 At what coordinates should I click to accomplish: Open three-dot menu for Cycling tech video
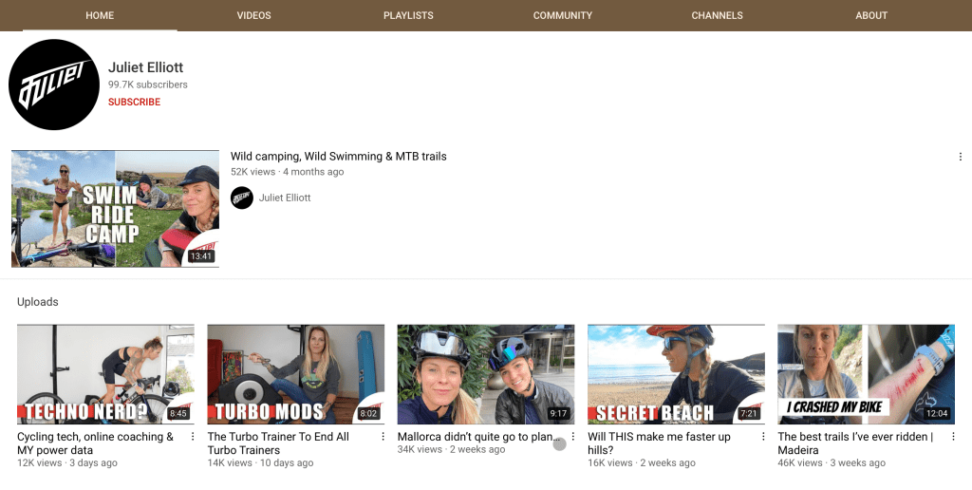193,437
